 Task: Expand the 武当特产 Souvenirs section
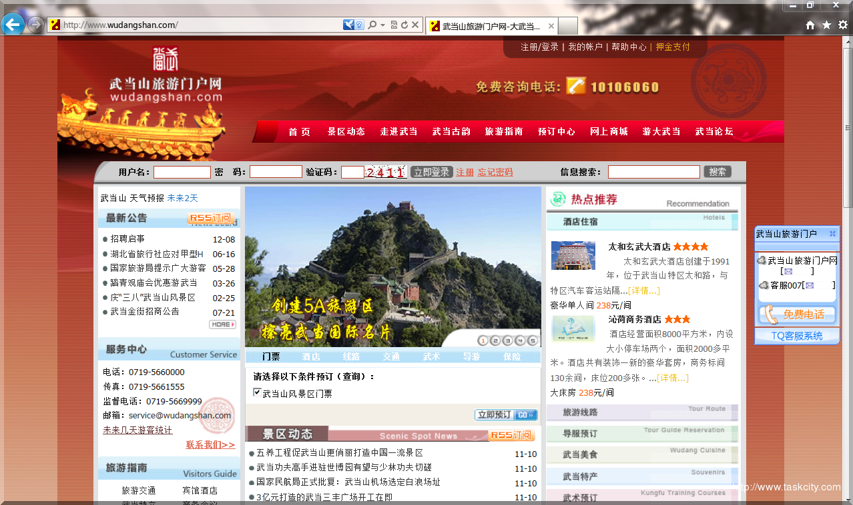tap(642, 476)
